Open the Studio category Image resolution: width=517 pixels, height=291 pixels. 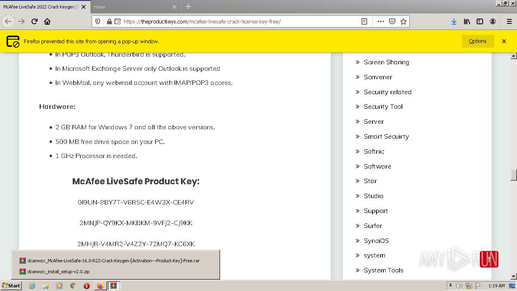pos(374,196)
